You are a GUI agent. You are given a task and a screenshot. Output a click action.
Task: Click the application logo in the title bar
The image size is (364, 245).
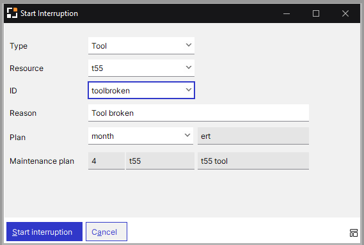(x=12, y=13)
